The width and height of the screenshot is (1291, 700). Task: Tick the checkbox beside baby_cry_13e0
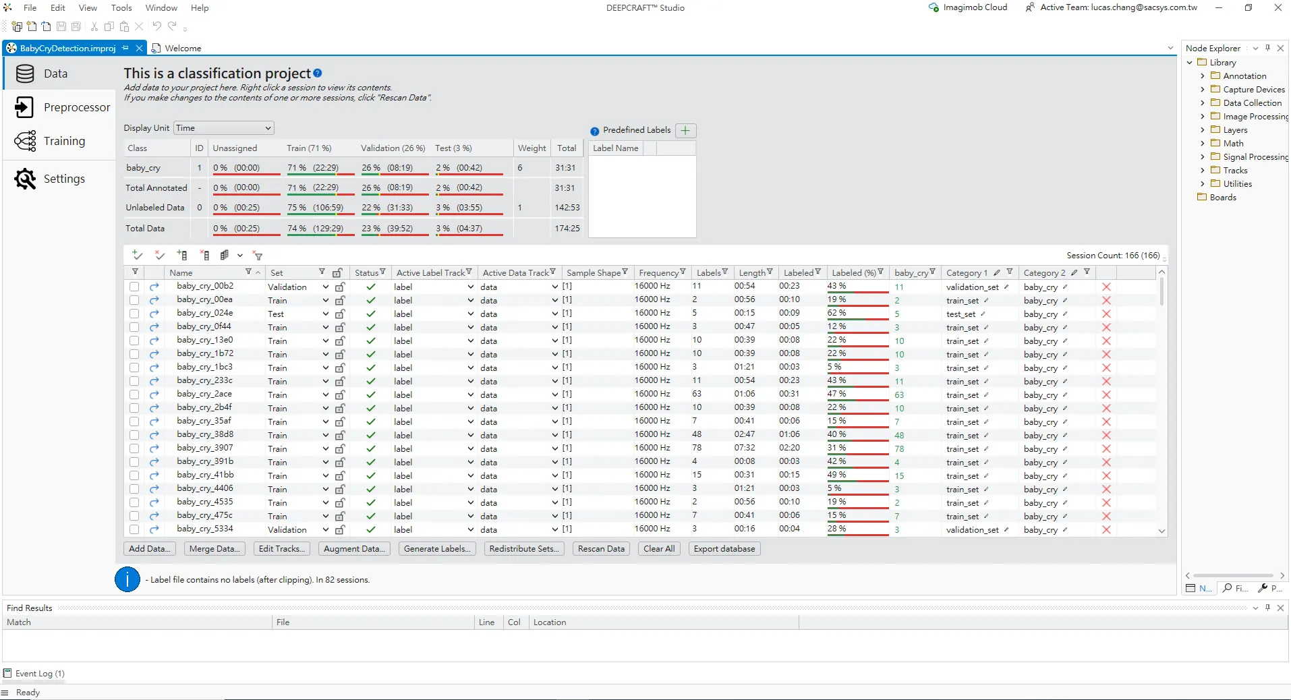pos(134,341)
